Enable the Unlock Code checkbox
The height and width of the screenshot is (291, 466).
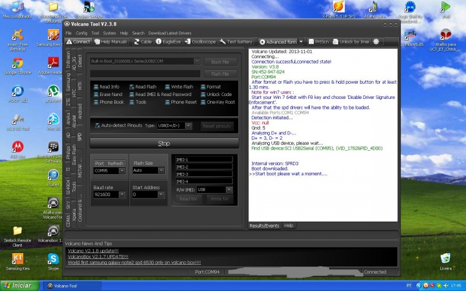click(x=203, y=94)
